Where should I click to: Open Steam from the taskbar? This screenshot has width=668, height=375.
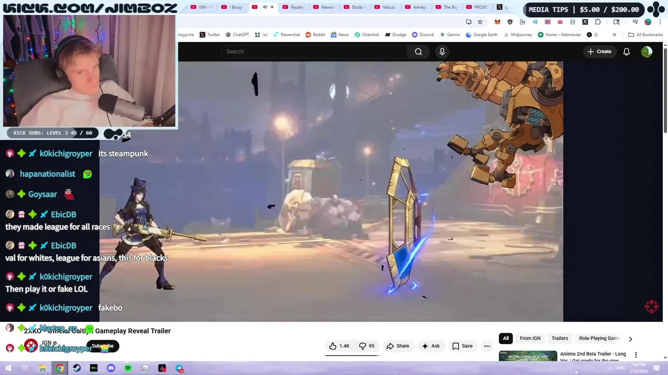point(77,368)
